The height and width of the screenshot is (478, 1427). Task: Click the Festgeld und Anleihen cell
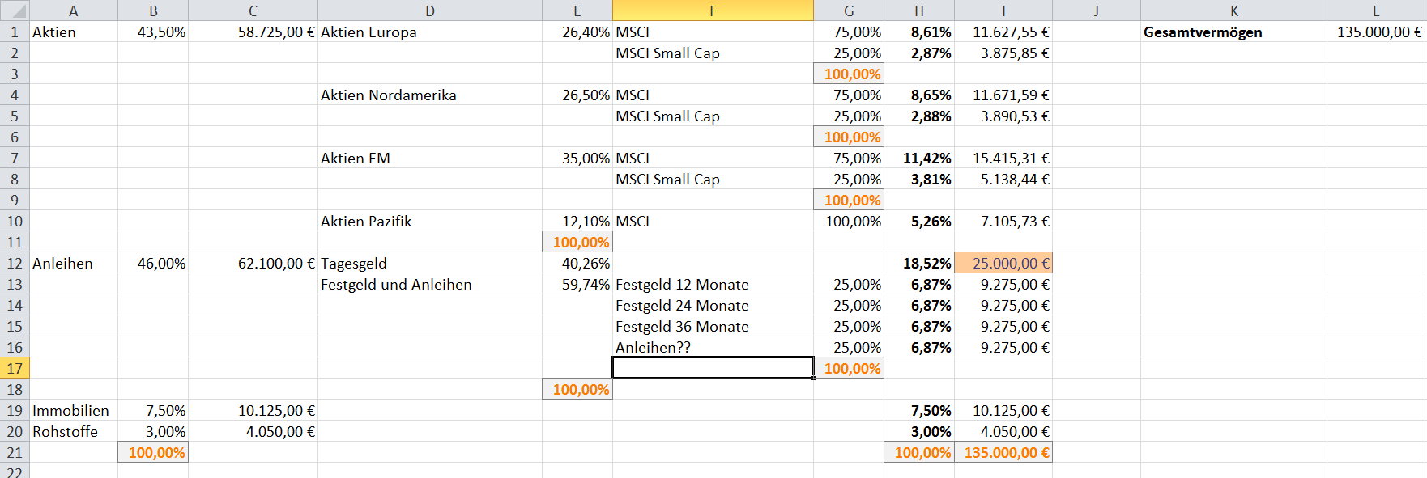(396, 285)
